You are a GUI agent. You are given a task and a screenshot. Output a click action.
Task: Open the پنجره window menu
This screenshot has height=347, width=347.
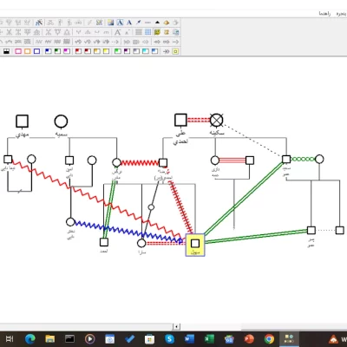point(342,14)
